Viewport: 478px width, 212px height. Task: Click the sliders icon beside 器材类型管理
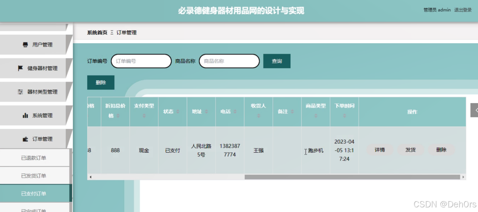point(20,92)
